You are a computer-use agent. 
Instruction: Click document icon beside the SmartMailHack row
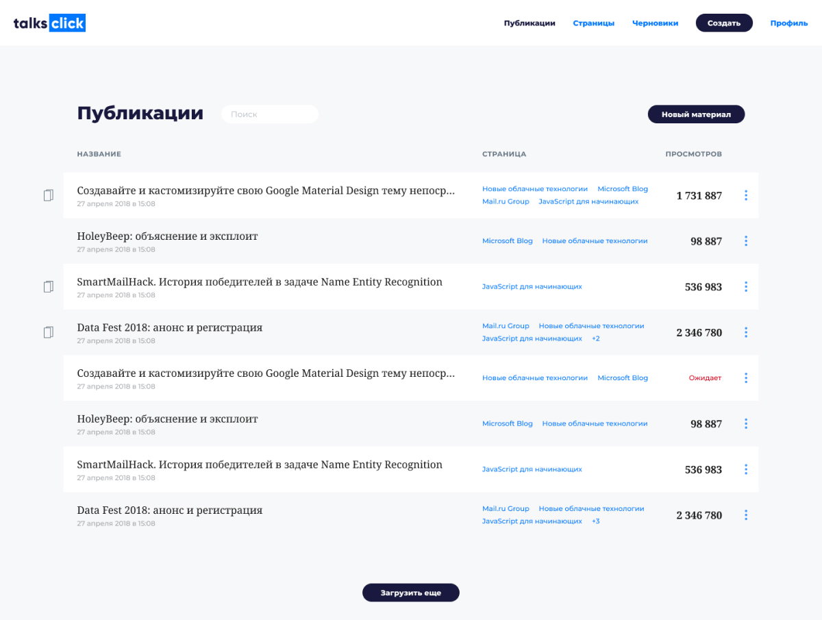click(48, 286)
